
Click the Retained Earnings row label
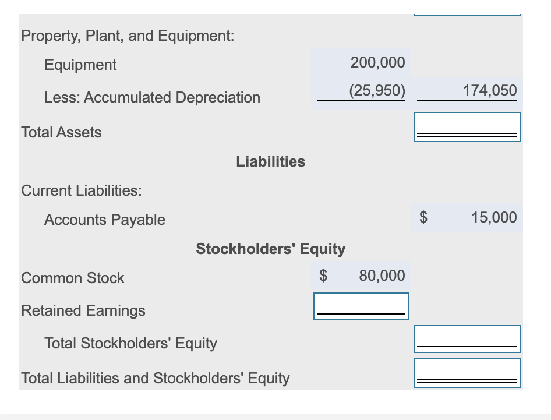(x=83, y=311)
